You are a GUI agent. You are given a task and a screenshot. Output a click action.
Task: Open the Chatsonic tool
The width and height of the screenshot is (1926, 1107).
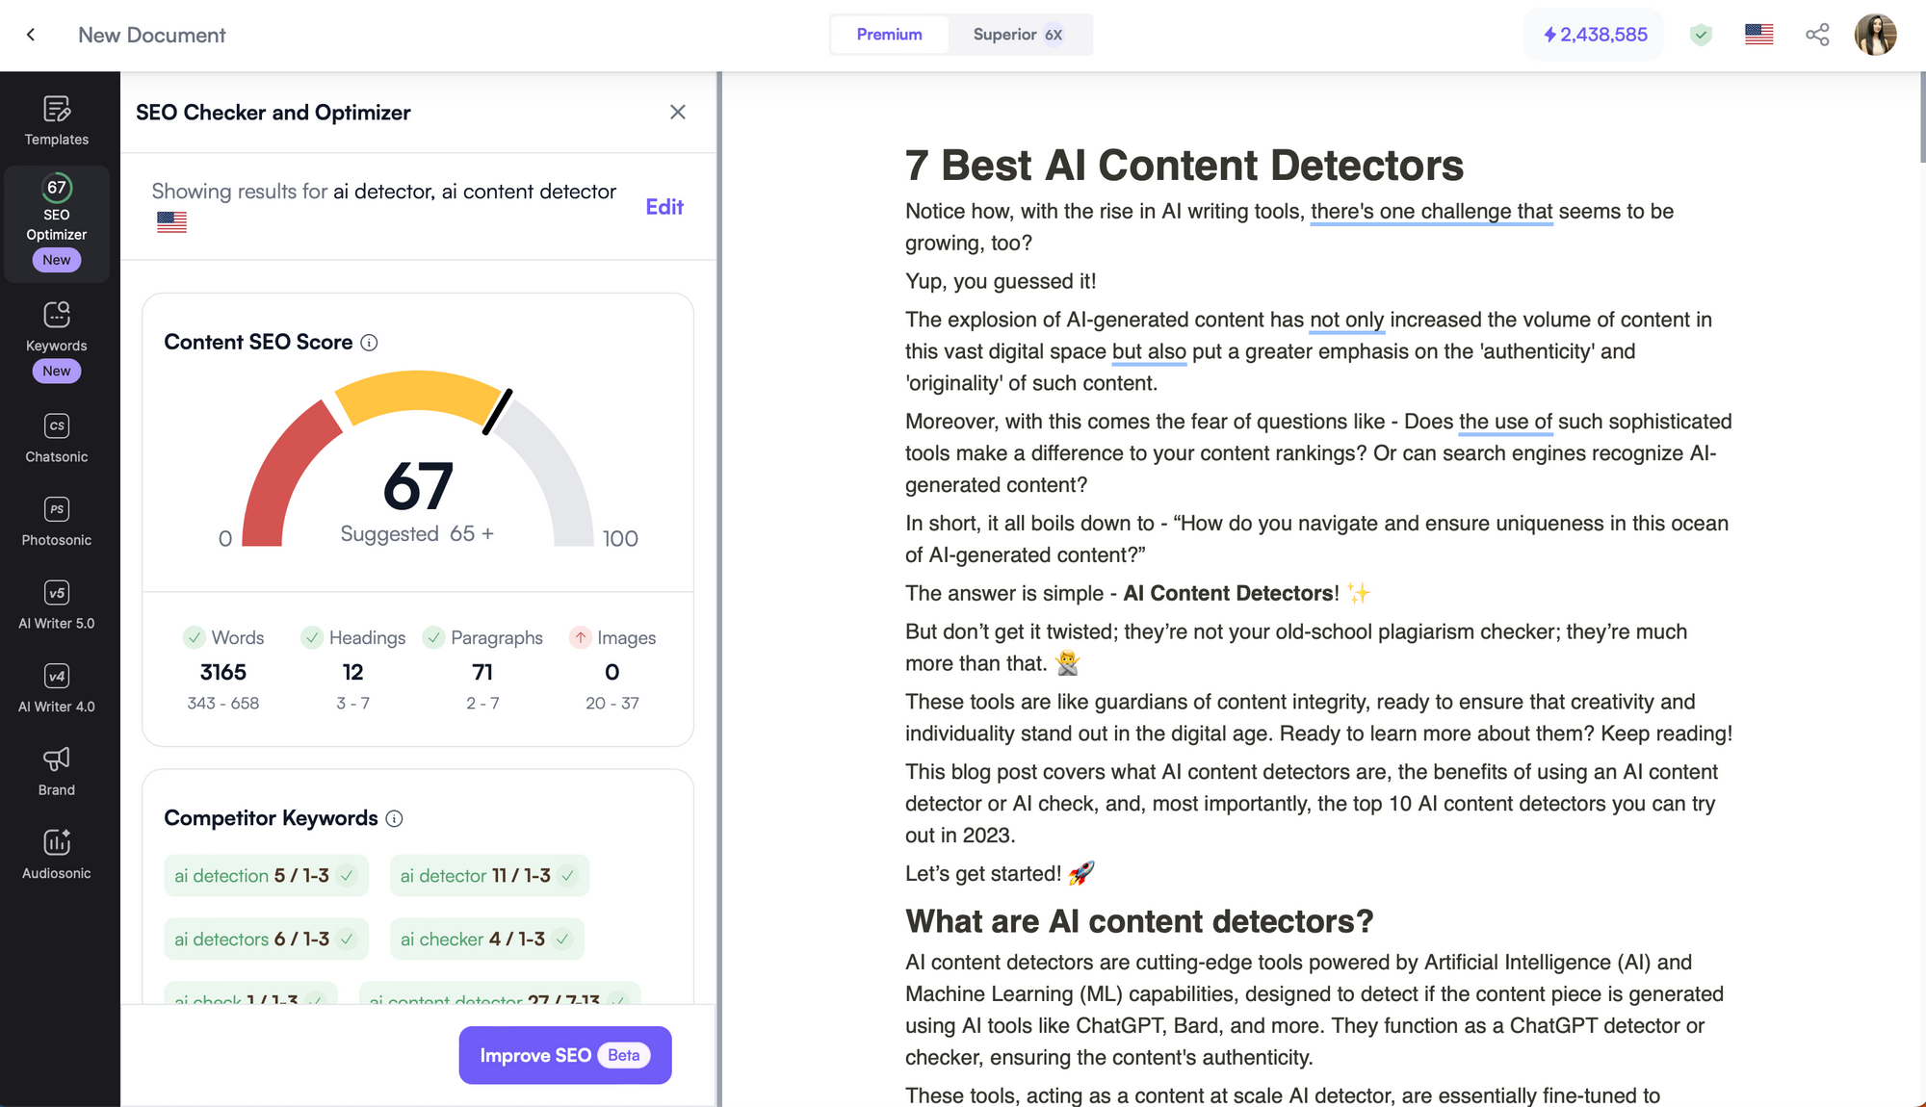pyautogui.click(x=56, y=436)
